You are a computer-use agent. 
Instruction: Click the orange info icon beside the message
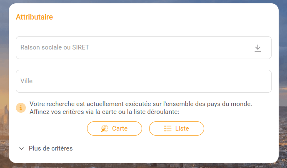coord(21,108)
